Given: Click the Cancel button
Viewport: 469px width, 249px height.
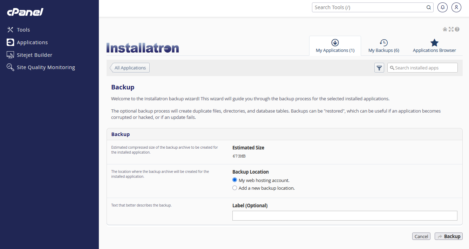Looking at the screenshot, I should pos(421,236).
